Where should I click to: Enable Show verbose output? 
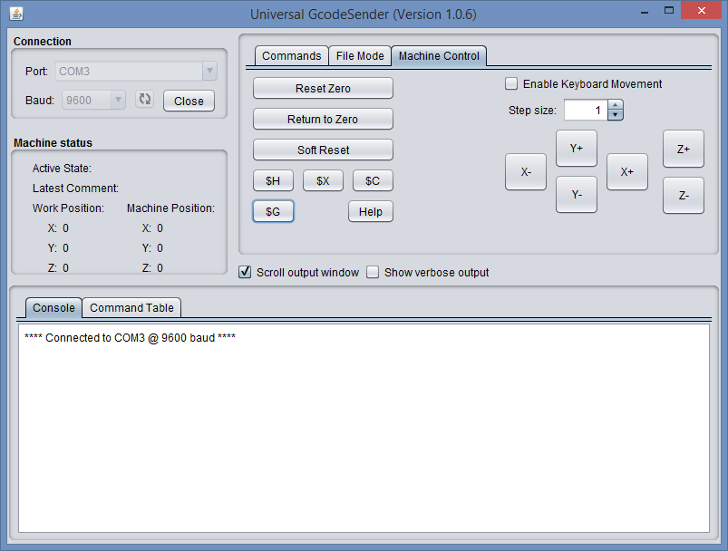point(373,272)
